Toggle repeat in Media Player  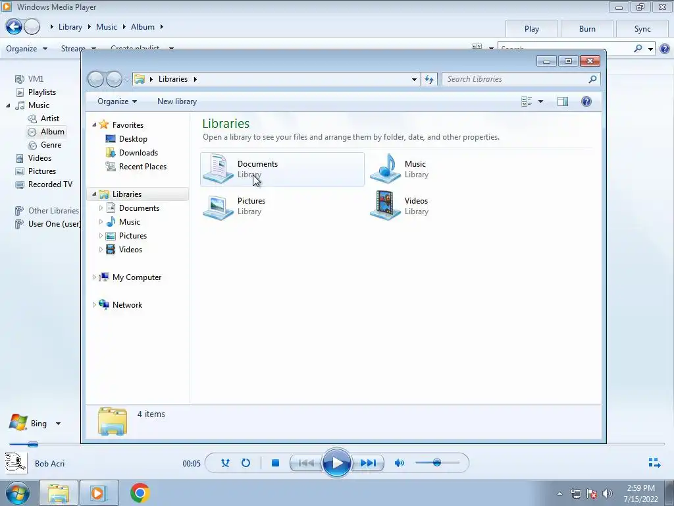coord(246,463)
